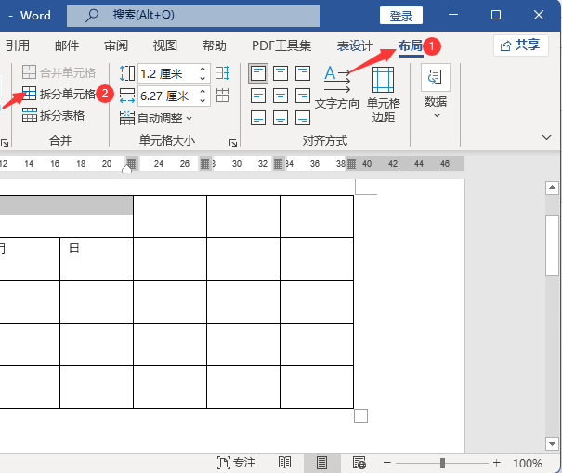
Task: Click the ruler column marker near 34
Action: (278, 164)
